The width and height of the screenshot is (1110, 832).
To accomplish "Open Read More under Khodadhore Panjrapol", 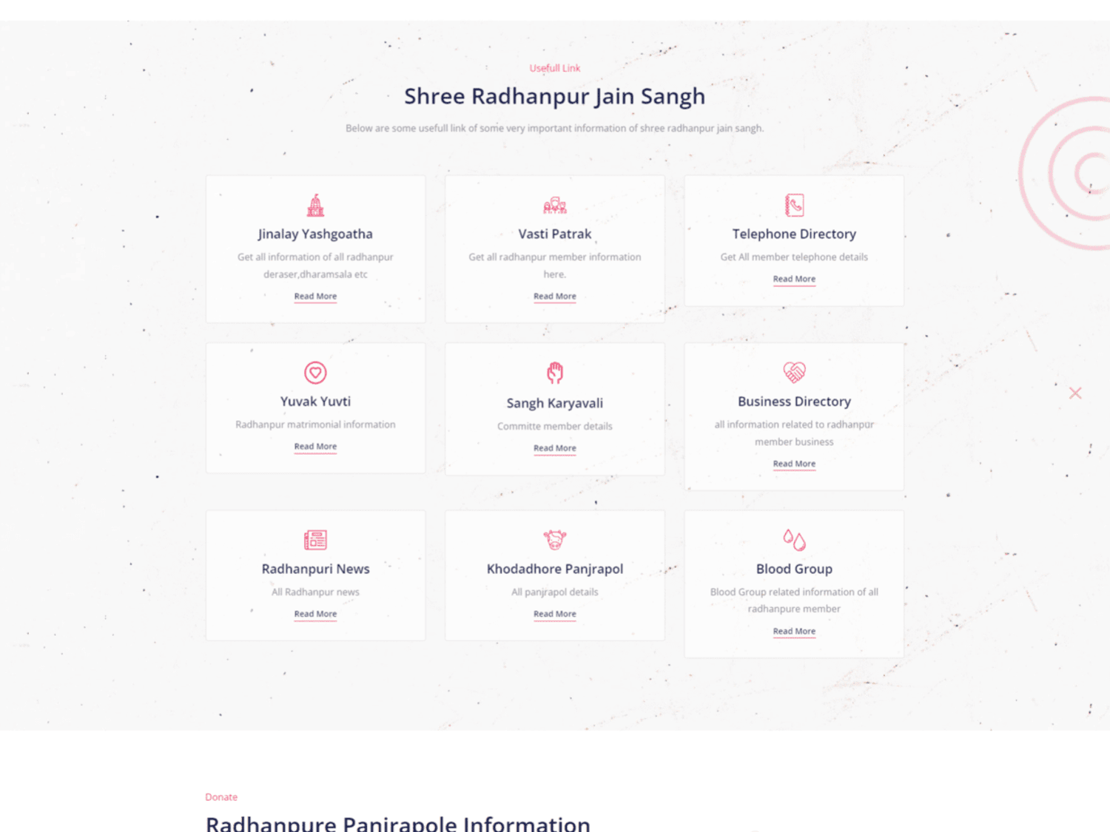I will click(x=555, y=614).
